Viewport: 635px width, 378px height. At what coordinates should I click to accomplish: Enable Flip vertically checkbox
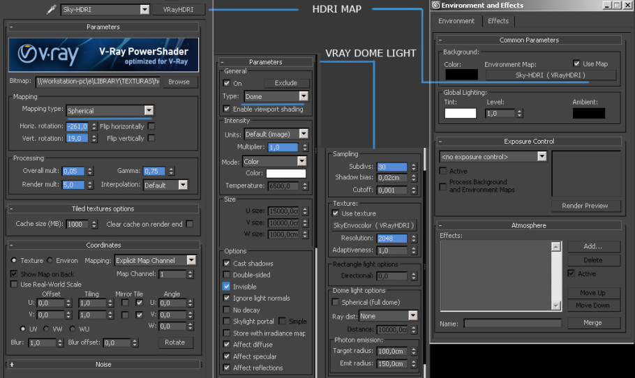151,138
